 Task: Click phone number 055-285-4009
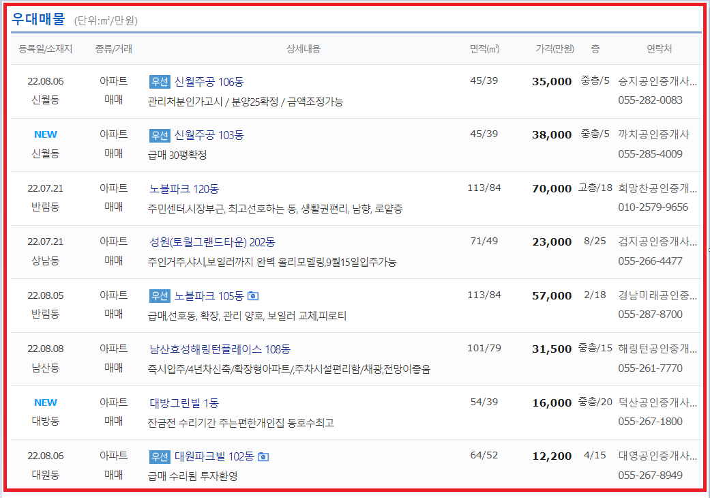tap(650, 154)
